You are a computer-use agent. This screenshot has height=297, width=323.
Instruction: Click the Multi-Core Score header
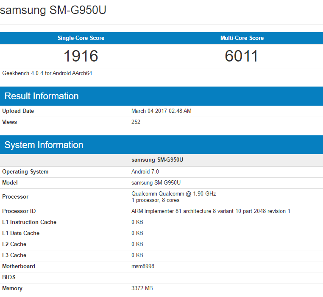tap(242, 38)
